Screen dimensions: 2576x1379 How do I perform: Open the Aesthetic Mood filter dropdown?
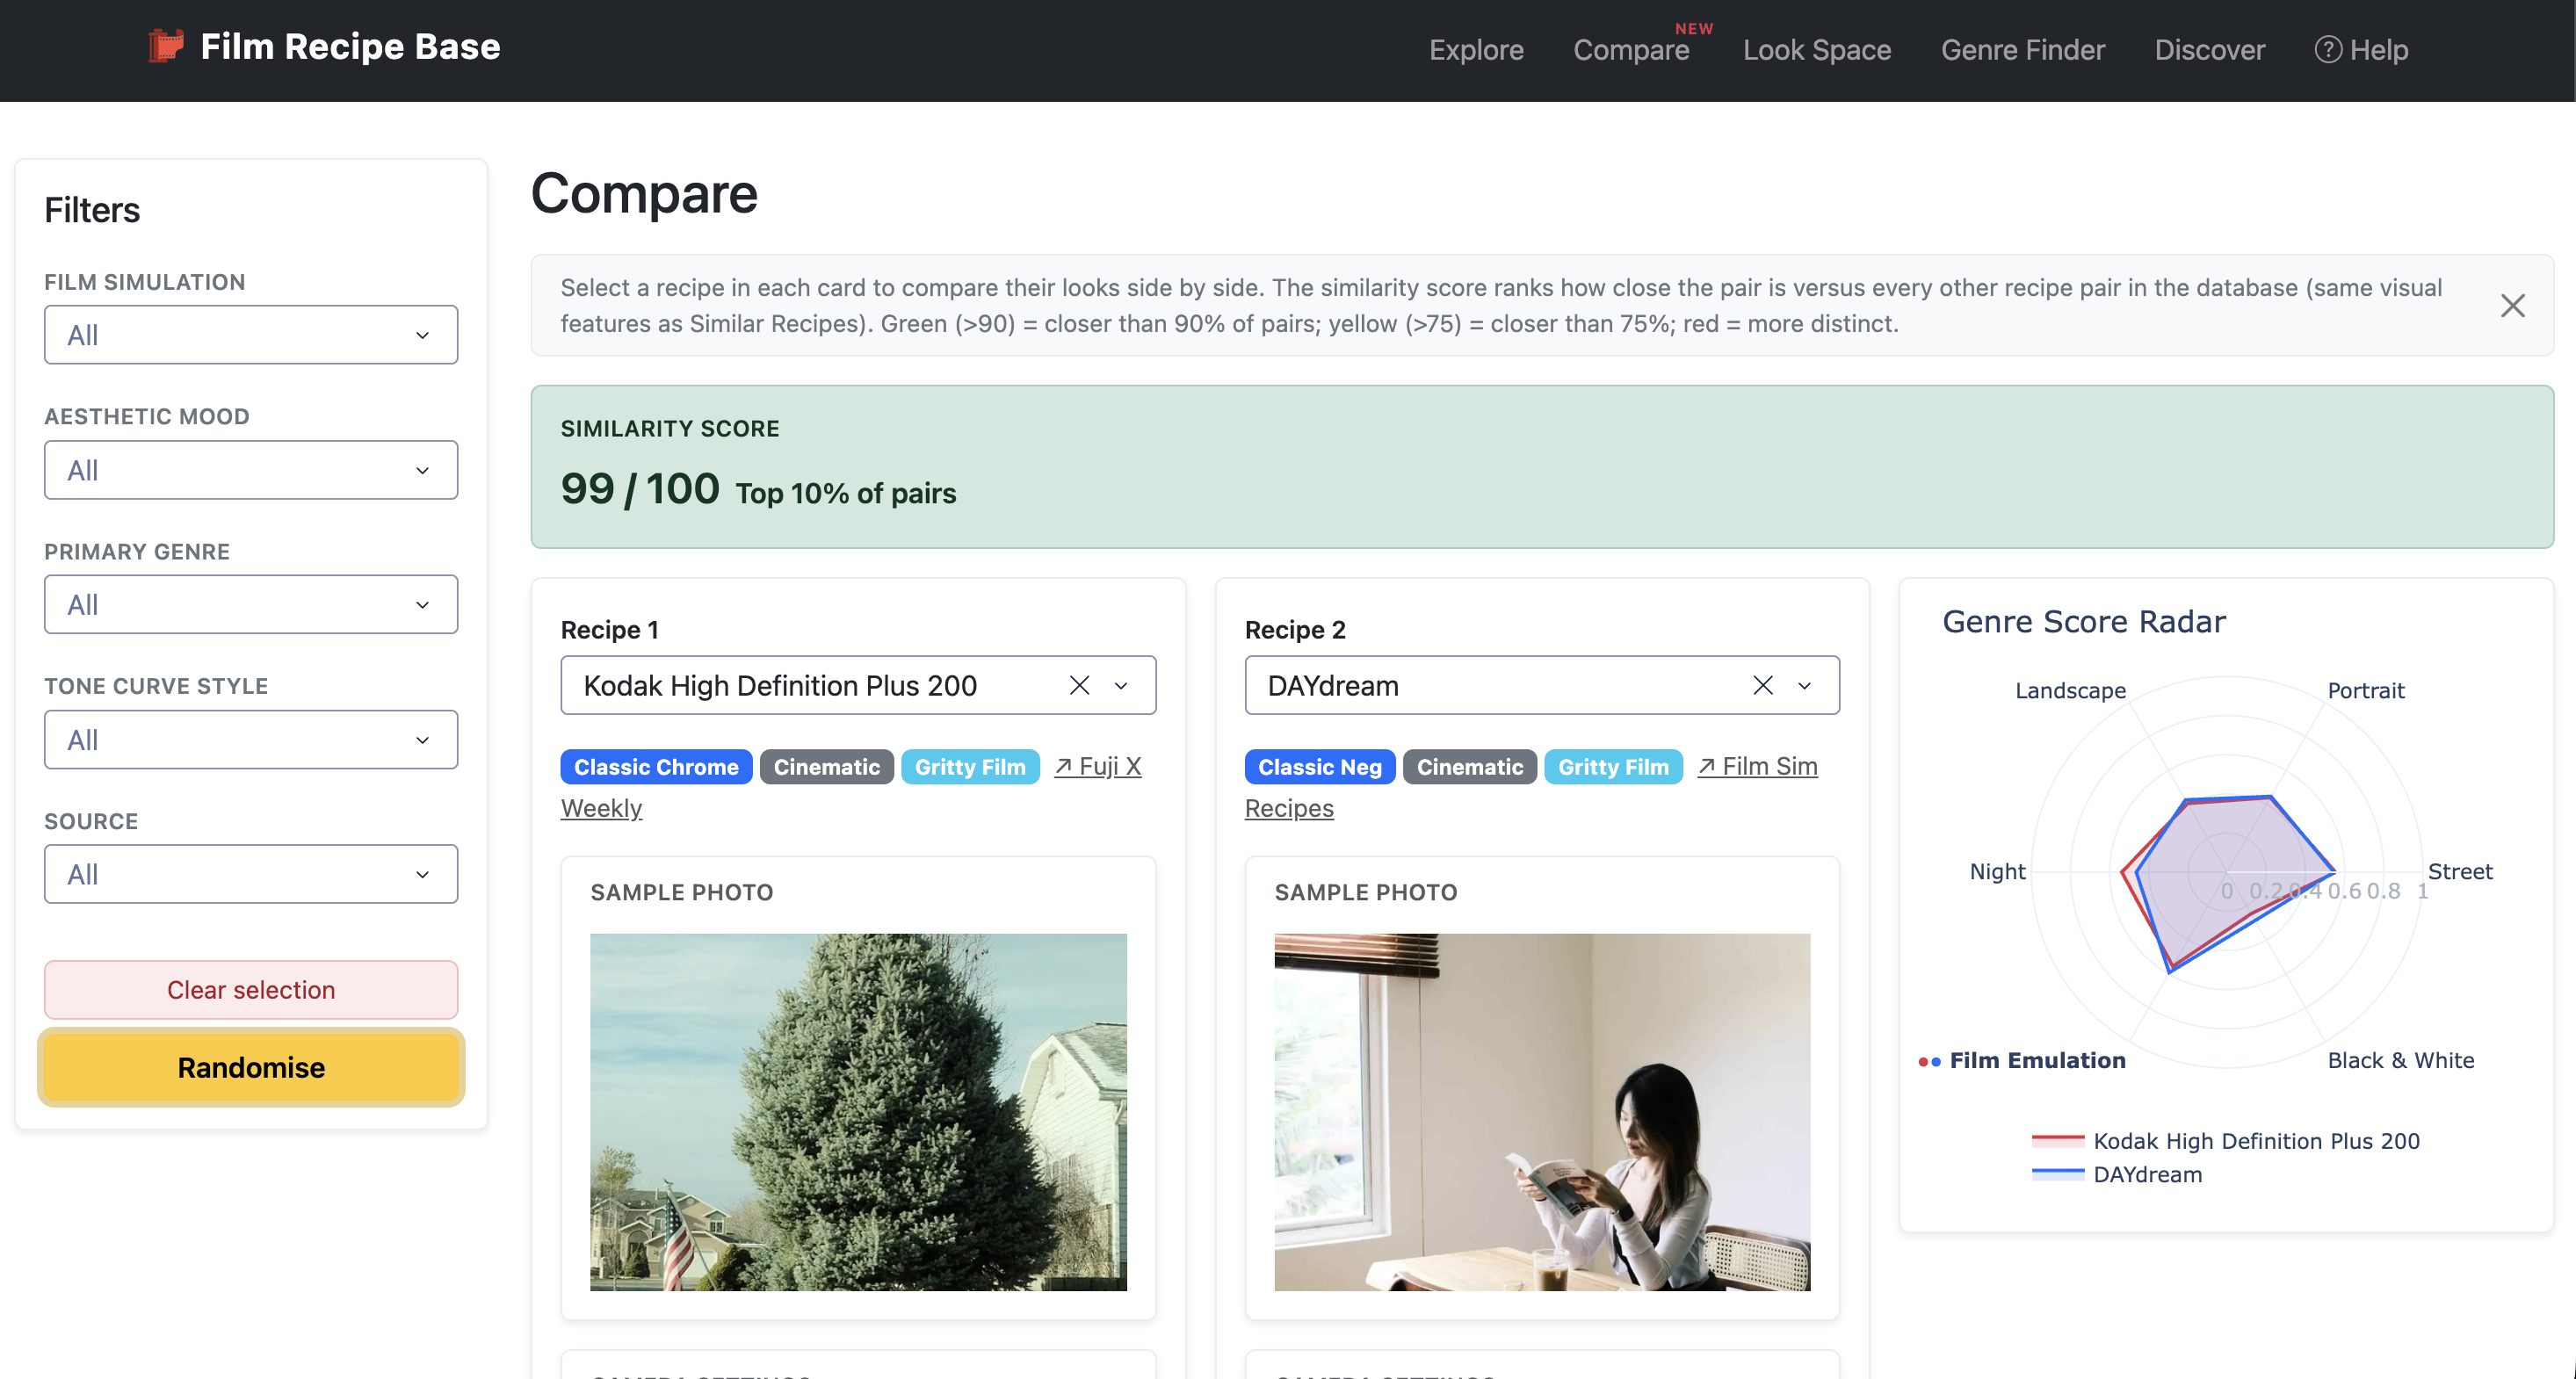(251, 470)
